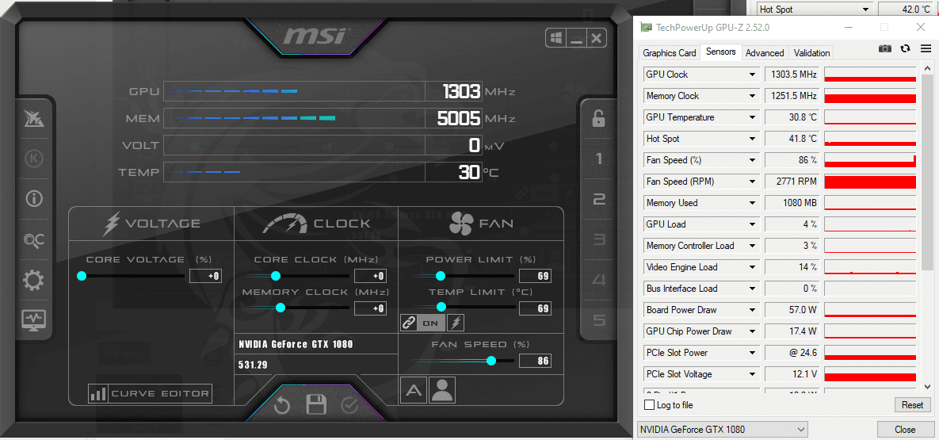Select profile slot 3
This screenshot has width=939, height=440.
point(598,239)
